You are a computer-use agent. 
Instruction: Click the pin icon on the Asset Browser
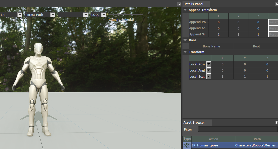[x=277, y=123]
